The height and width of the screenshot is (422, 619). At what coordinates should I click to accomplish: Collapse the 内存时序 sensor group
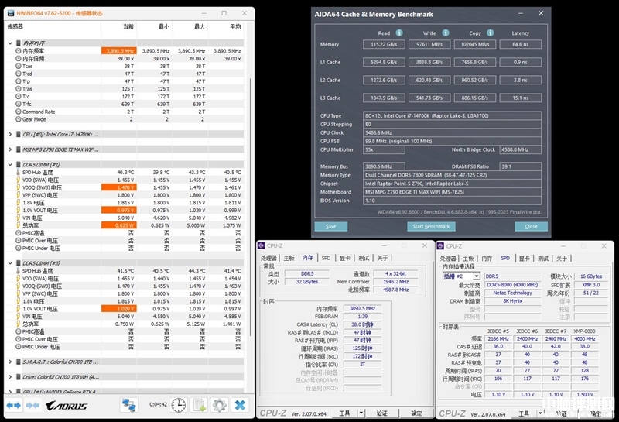pos(10,43)
